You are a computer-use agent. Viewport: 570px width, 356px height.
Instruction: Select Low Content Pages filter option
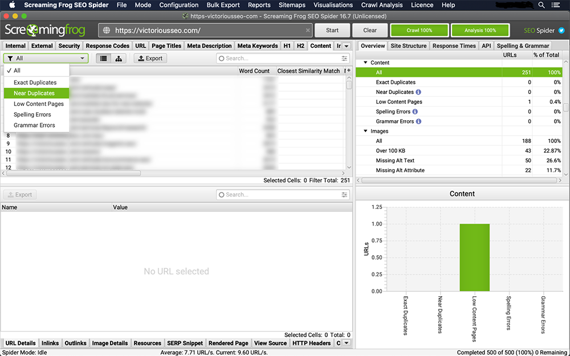tap(36, 104)
